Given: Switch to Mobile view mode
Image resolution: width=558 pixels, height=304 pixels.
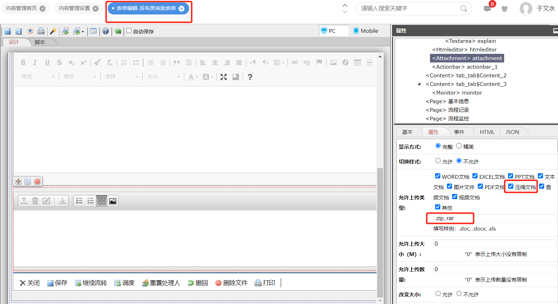Looking at the screenshot, I should (365, 31).
